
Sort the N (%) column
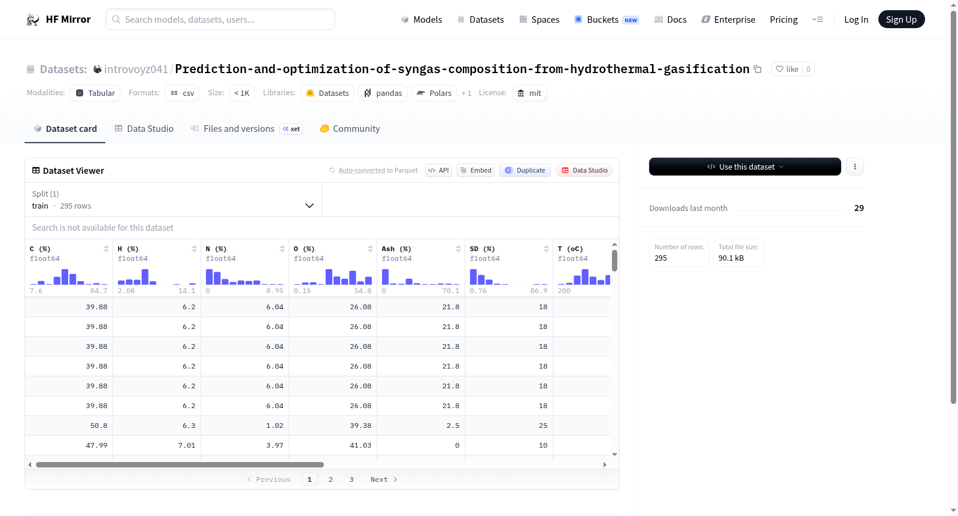(x=282, y=249)
